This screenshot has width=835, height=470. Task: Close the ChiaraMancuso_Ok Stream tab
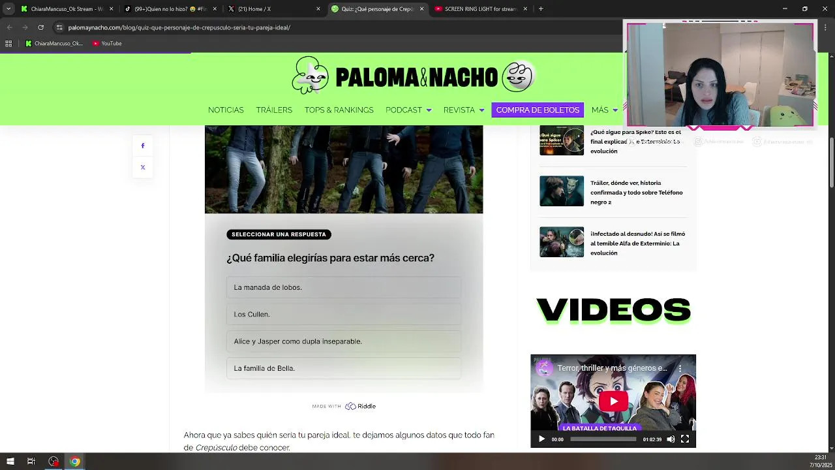coord(111,9)
